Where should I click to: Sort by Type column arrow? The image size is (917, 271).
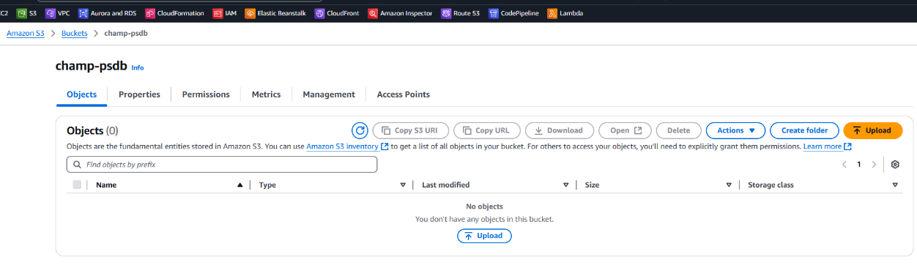tap(403, 185)
